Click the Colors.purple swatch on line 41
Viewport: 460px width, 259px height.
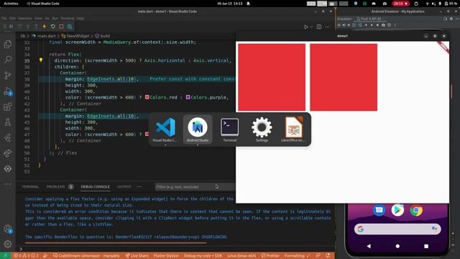[188, 97]
